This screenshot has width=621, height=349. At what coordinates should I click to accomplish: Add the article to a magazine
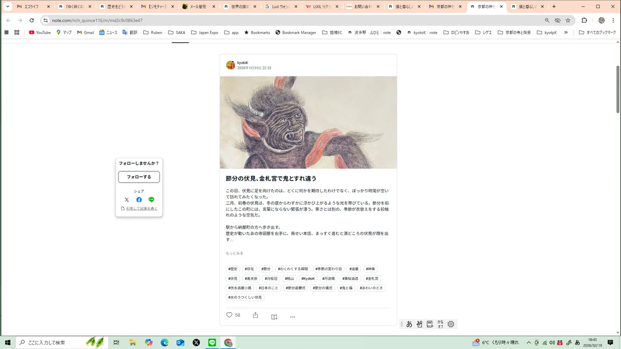[274, 317]
